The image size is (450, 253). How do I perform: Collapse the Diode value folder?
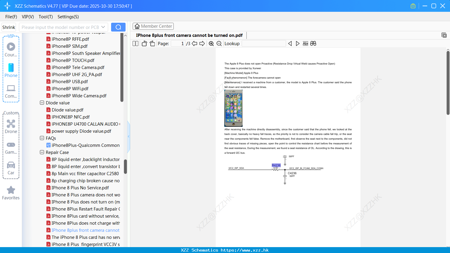point(42,103)
